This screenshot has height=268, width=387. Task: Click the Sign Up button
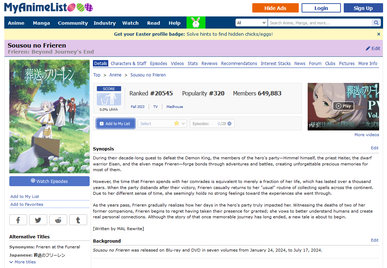coord(363,8)
